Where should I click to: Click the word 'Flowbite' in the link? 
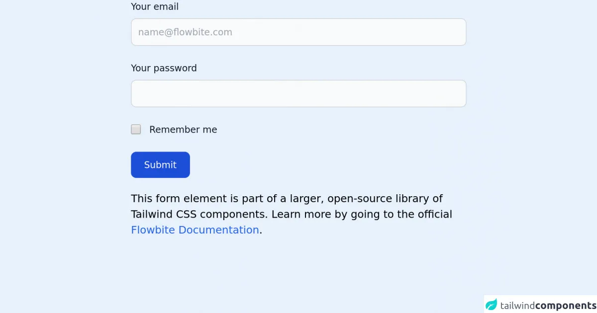click(153, 230)
